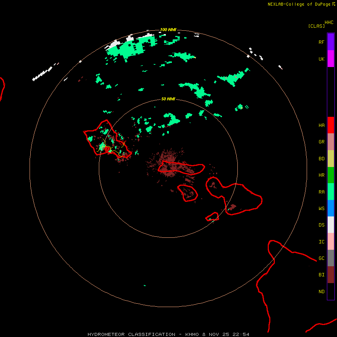Click the RF purple legend swatch
Screen dimensions: 337x337
click(331, 42)
